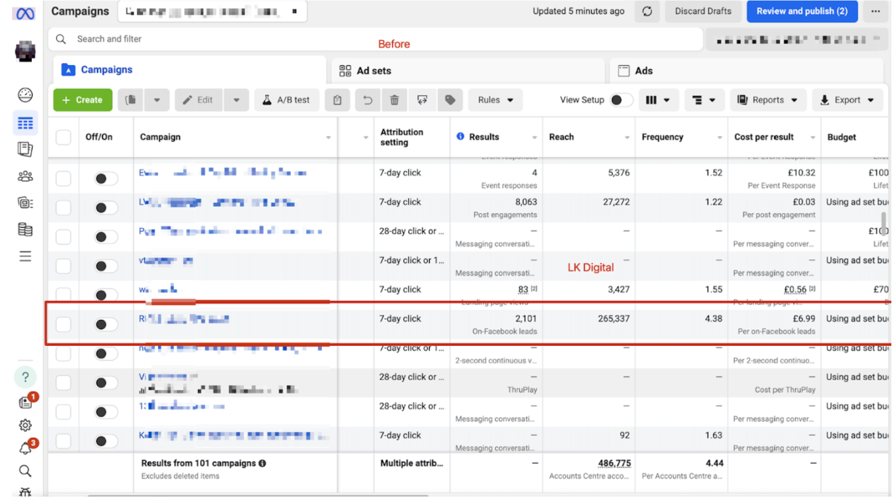
Task: Open the columns layout dropdown
Action: [x=657, y=100]
